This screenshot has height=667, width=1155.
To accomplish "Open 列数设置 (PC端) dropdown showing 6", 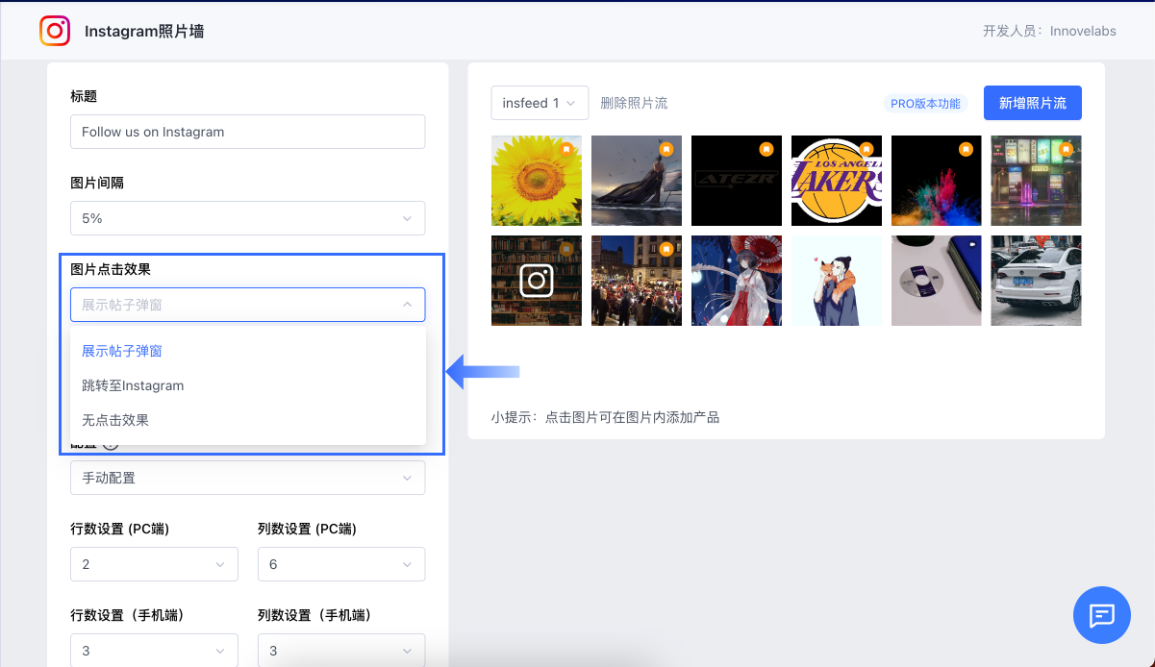I will (x=340, y=564).
